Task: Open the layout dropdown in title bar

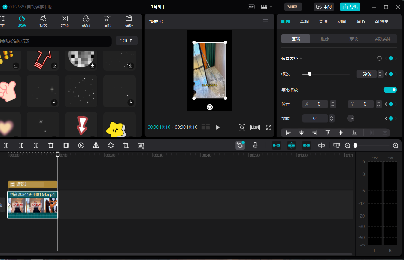Action: click(266, 7)
